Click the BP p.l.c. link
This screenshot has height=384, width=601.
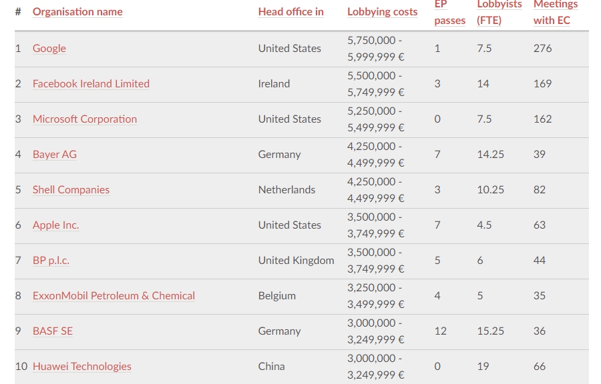click(51, 261)
